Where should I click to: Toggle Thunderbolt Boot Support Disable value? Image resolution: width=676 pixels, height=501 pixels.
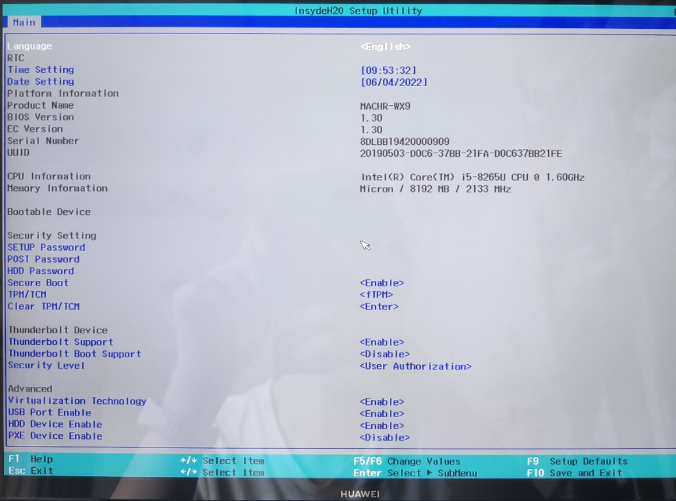(x=385, y=354)
